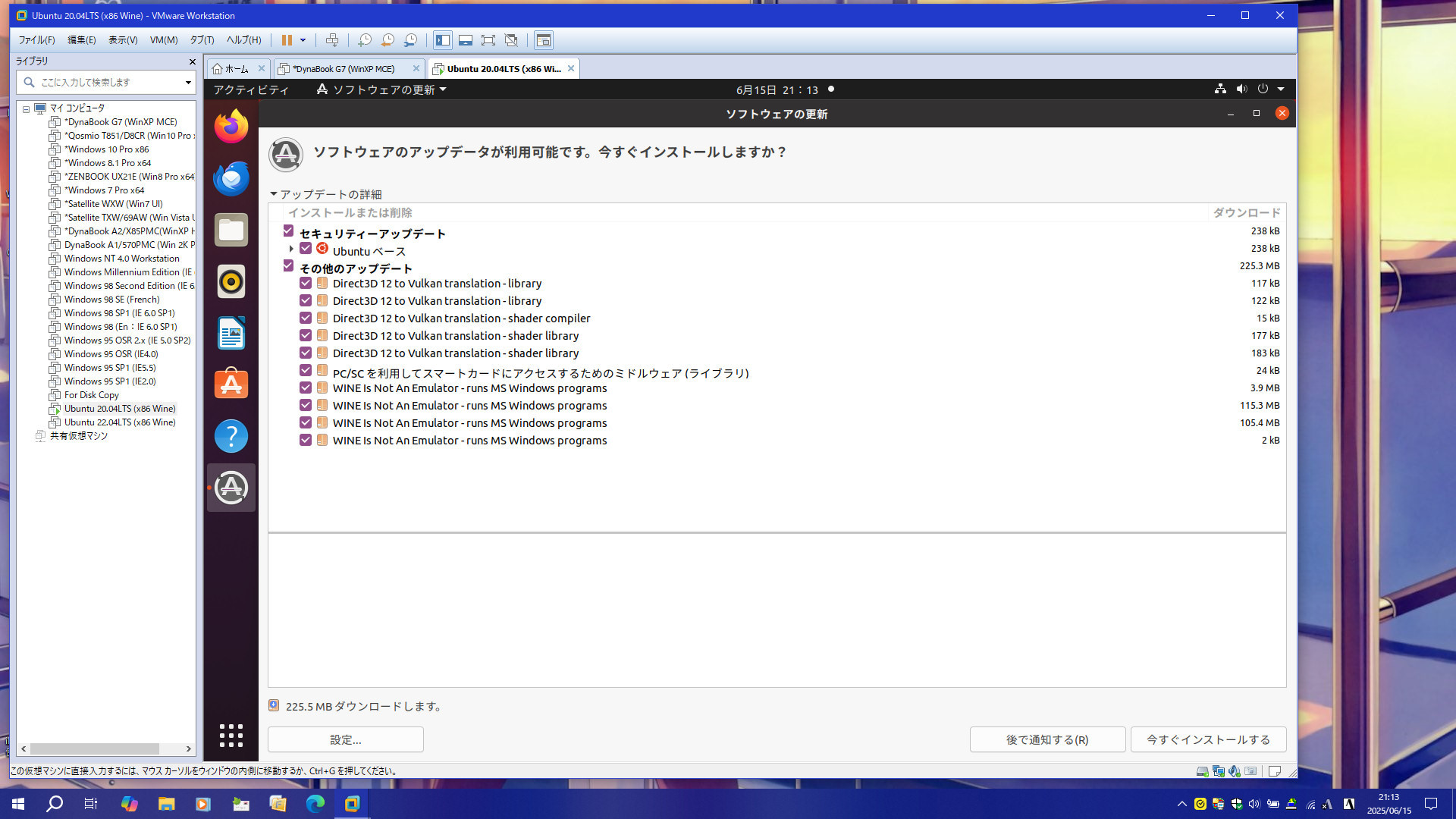
Task: Open the Files manager in the dock
Action: click(x=231, y=230)
